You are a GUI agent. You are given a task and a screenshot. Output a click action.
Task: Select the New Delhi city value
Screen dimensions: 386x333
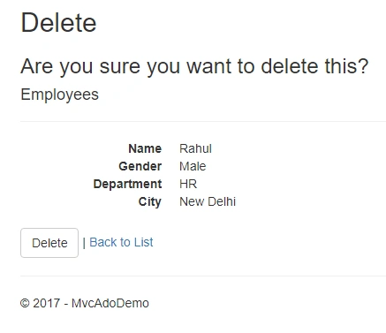208,201
